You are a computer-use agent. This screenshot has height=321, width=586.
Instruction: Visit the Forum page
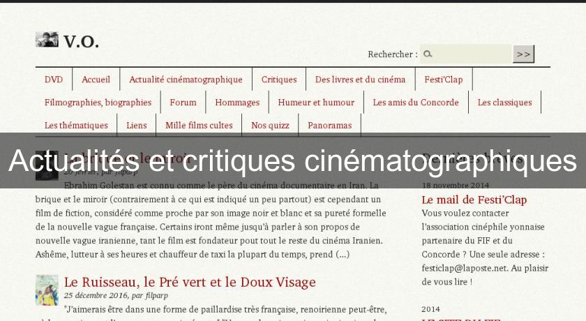(183, 103)
